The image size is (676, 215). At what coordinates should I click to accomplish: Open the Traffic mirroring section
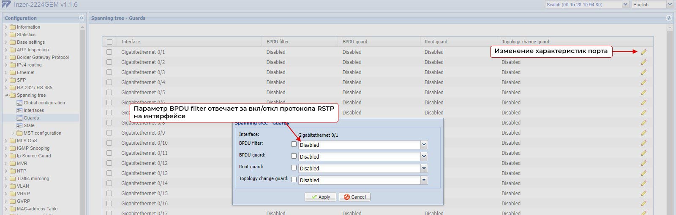tap(33, 179)
